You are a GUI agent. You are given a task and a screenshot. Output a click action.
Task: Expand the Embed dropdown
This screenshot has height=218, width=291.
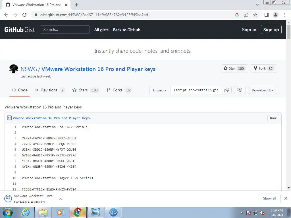tap(160, 90)
